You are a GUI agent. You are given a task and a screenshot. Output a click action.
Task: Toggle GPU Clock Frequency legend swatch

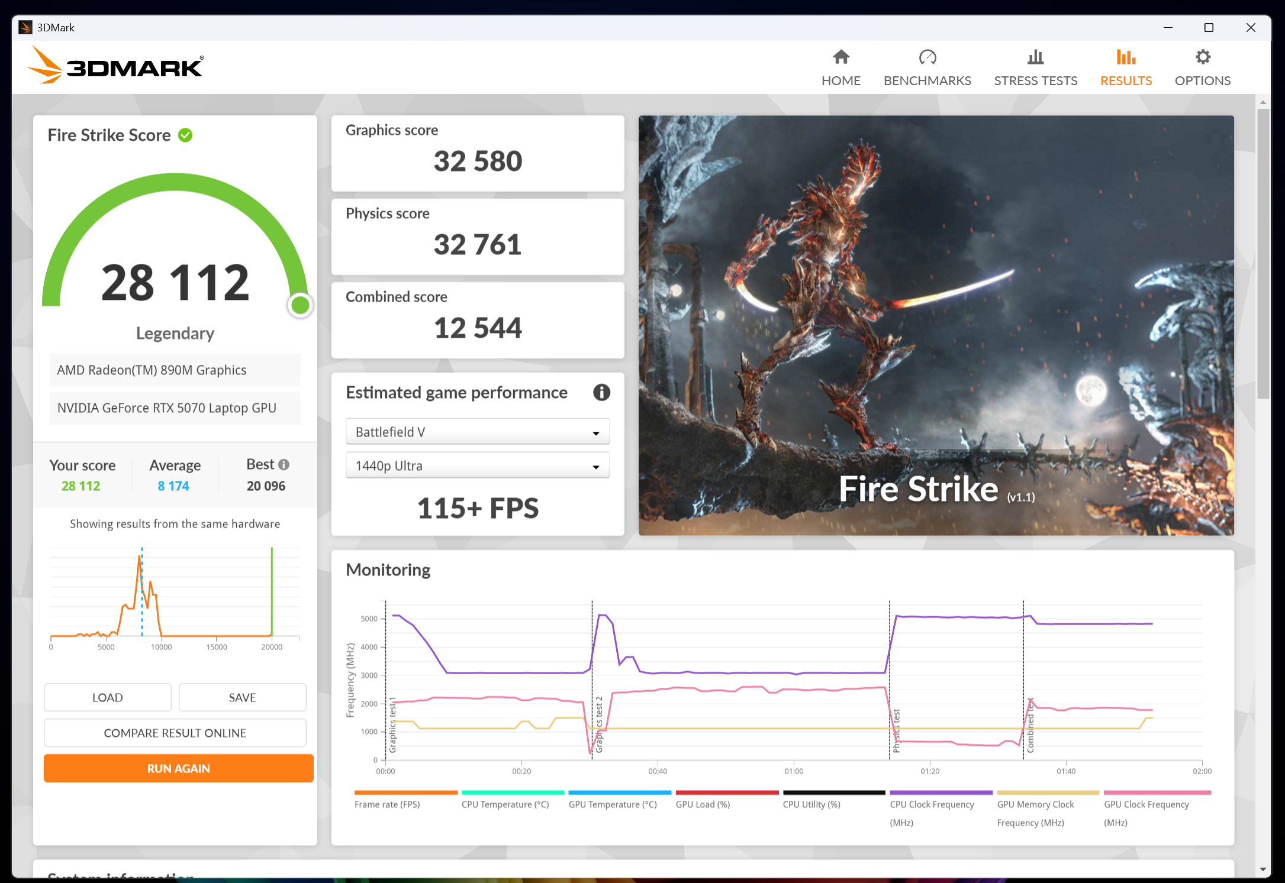point(1157,793)
